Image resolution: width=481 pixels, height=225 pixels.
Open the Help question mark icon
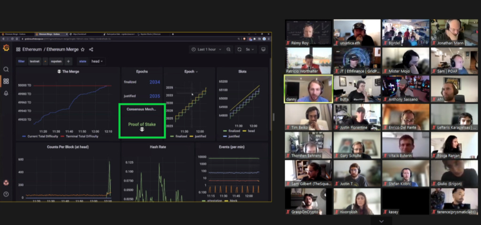click(x=6, y=194)
